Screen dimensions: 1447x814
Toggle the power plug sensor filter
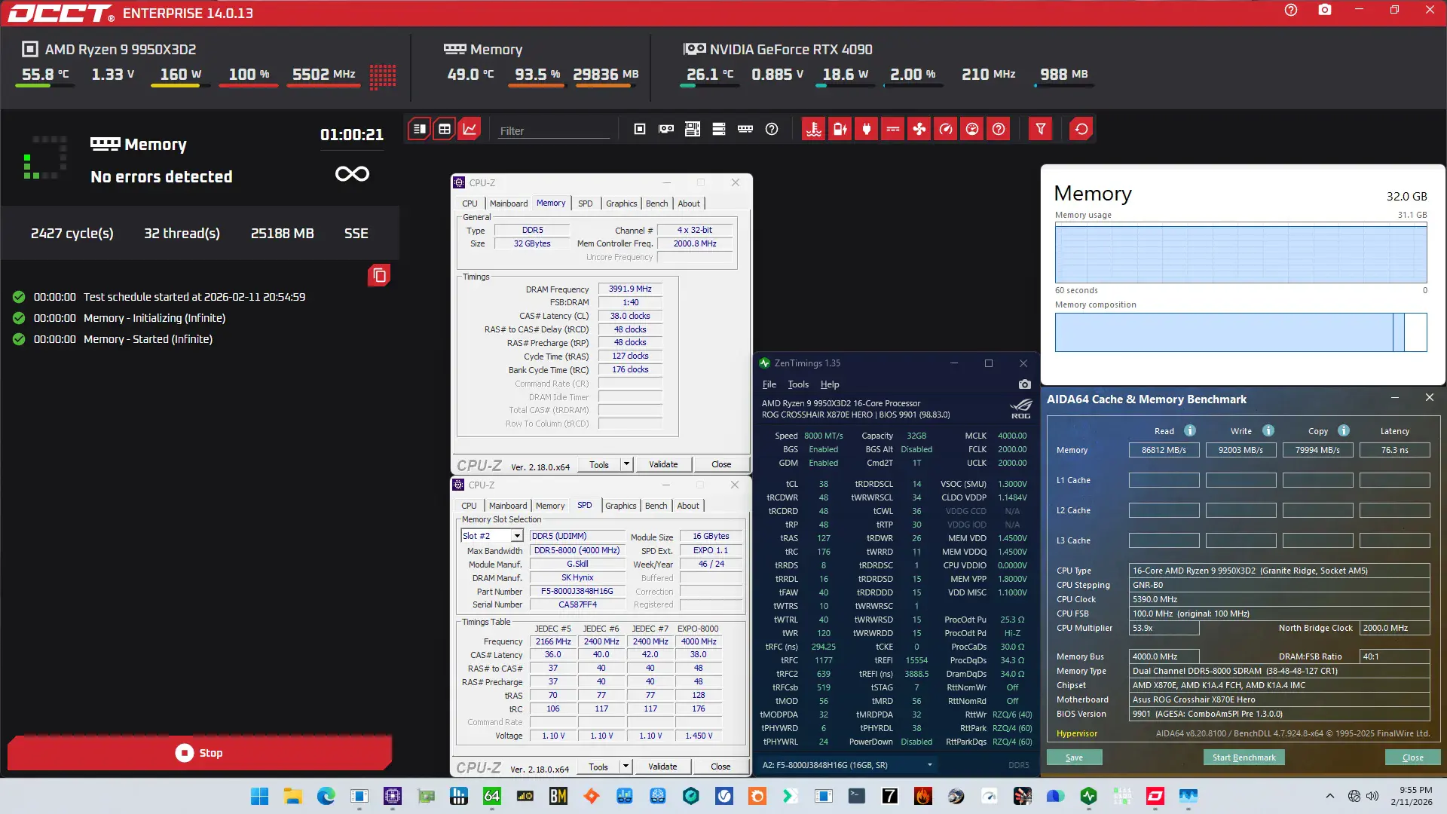(x=866, y=129)
